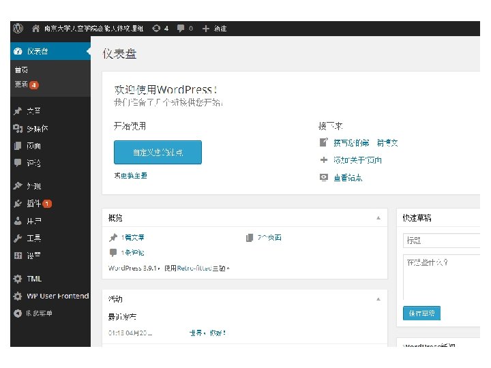
Task: Select the 首页 submenu item
Action: click(x=21, y=70)
